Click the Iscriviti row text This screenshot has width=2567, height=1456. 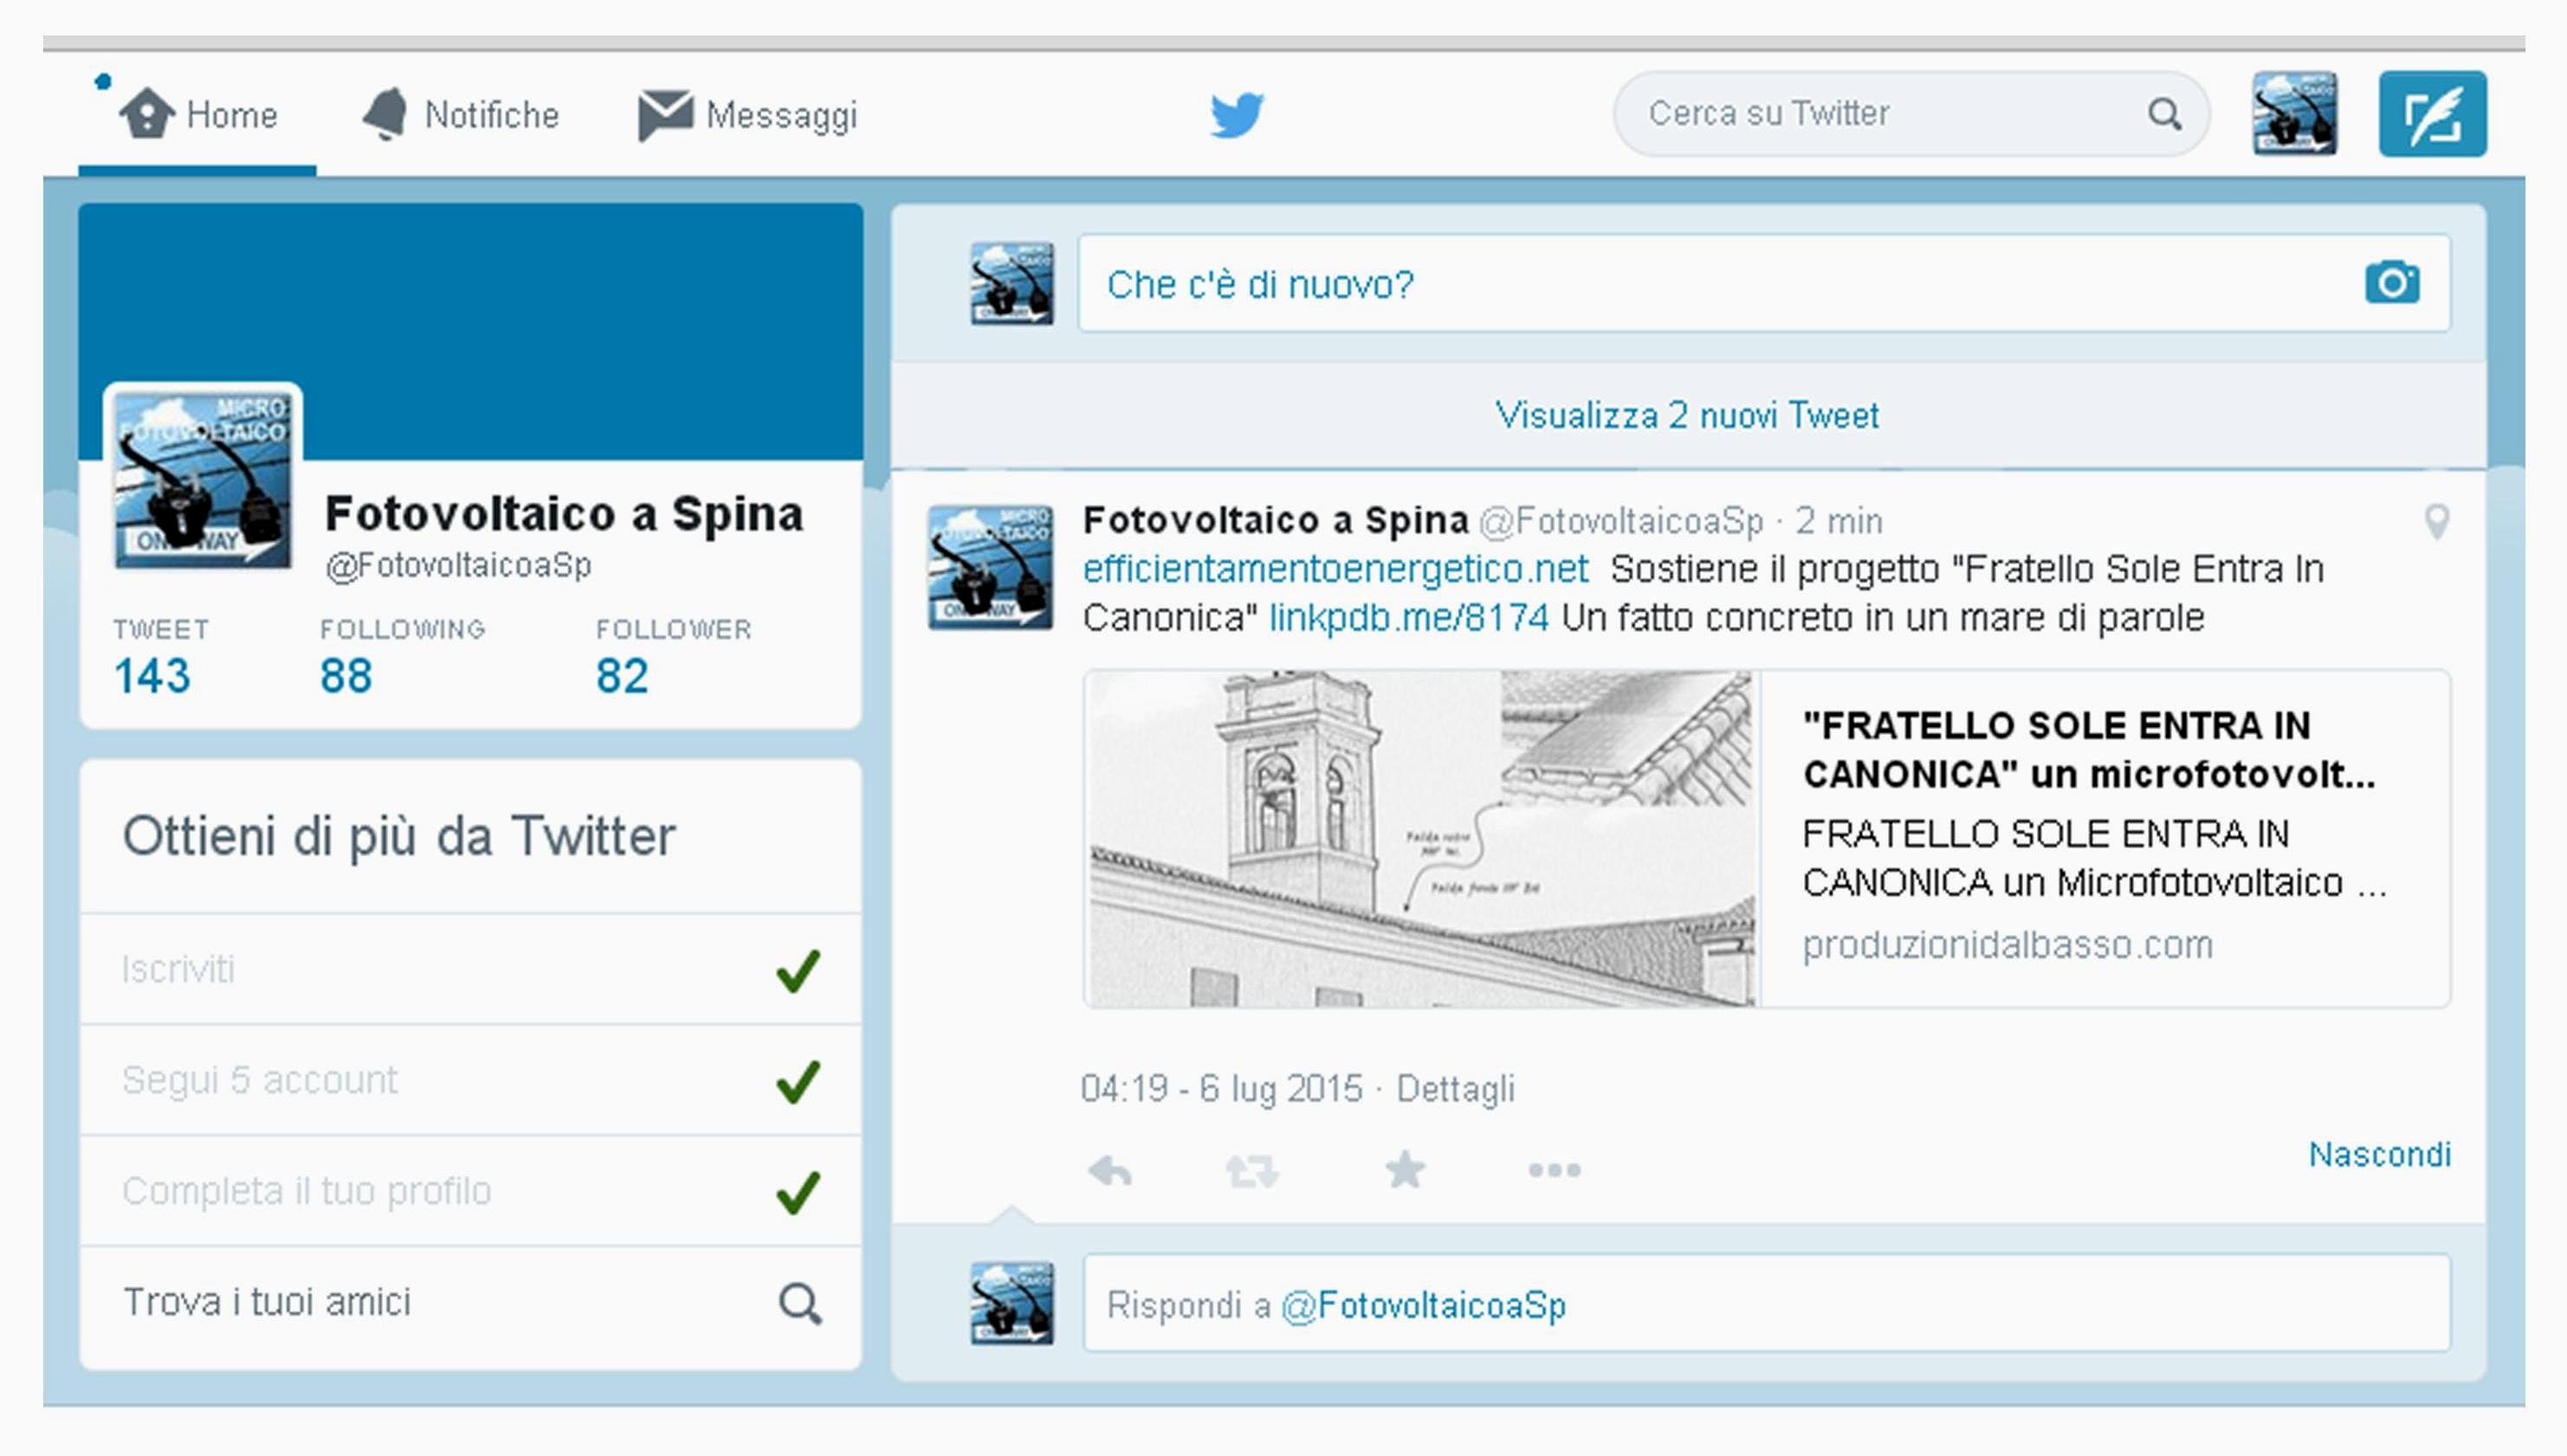click(178, 969)
